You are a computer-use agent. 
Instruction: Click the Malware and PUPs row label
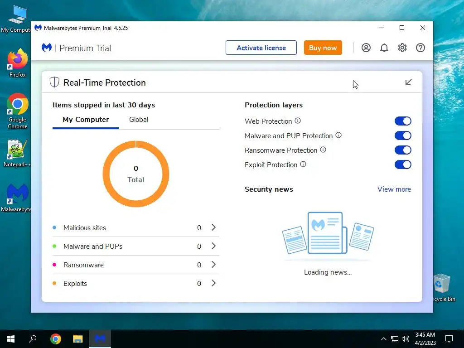[93, 246]
